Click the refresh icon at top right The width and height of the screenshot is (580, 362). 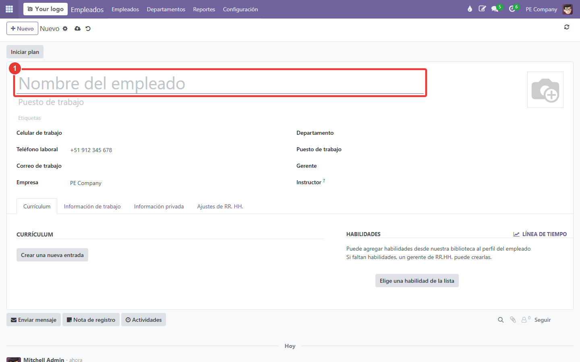(567, 27)
